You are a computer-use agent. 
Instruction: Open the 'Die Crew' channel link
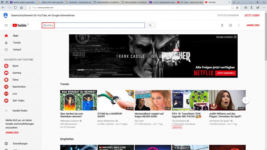tap(139, 121)
